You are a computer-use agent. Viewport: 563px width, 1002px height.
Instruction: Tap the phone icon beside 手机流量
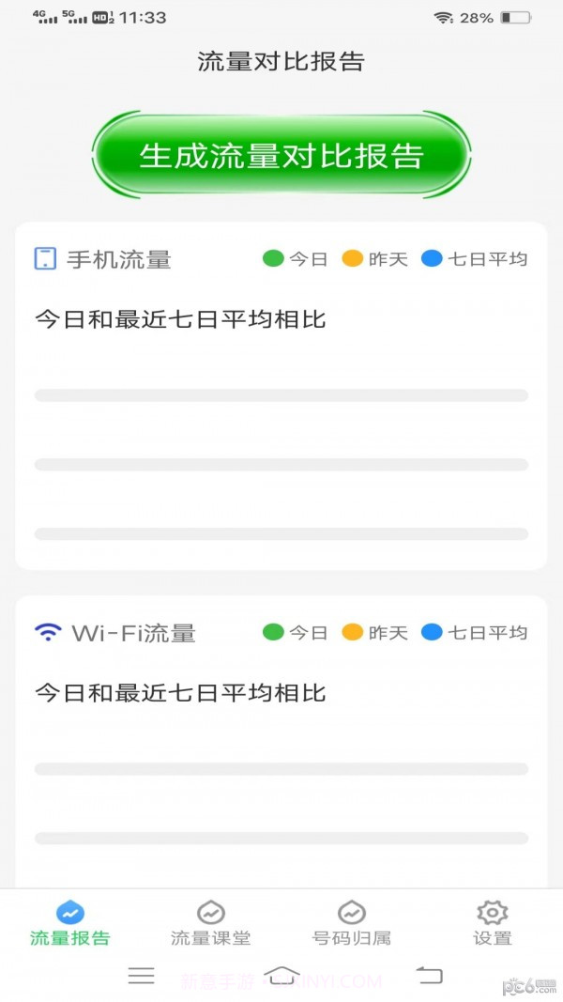click(44, 257)
